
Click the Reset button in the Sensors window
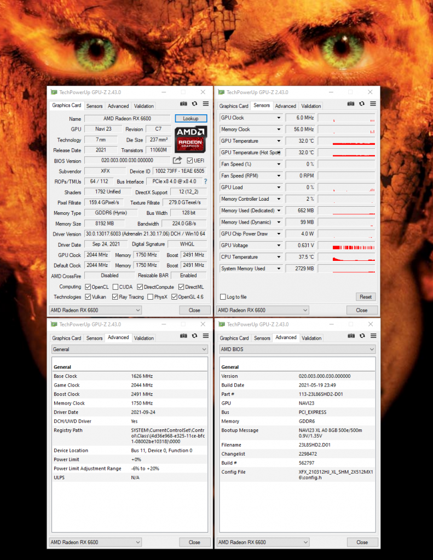click(x=366, y=297)
